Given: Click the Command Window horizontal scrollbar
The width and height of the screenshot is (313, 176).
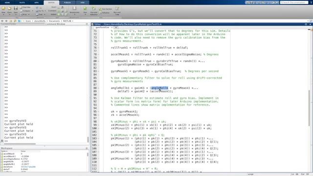Looking at the screenshot, I should (x=20, y=144).
